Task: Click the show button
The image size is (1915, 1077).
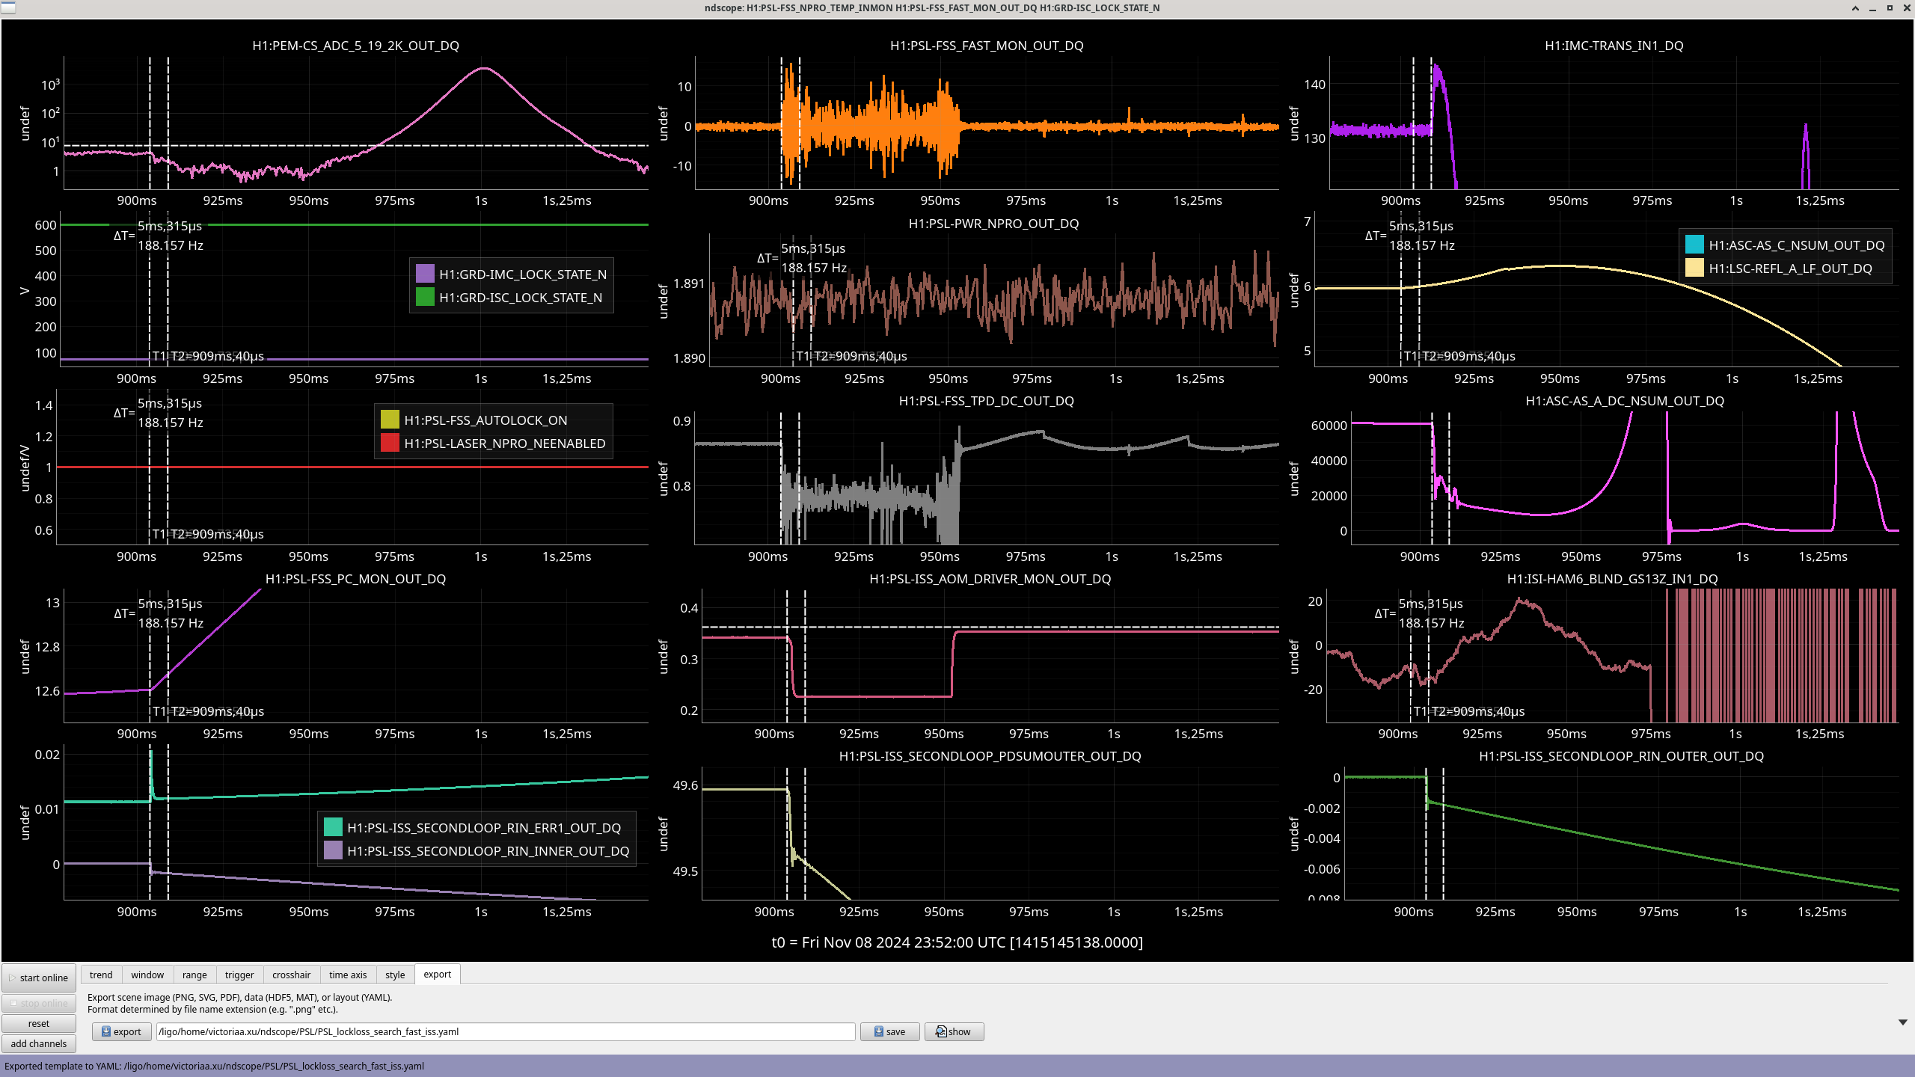Action: tap(954, 1031)
